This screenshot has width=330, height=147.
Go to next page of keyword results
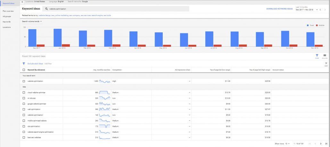321,143
